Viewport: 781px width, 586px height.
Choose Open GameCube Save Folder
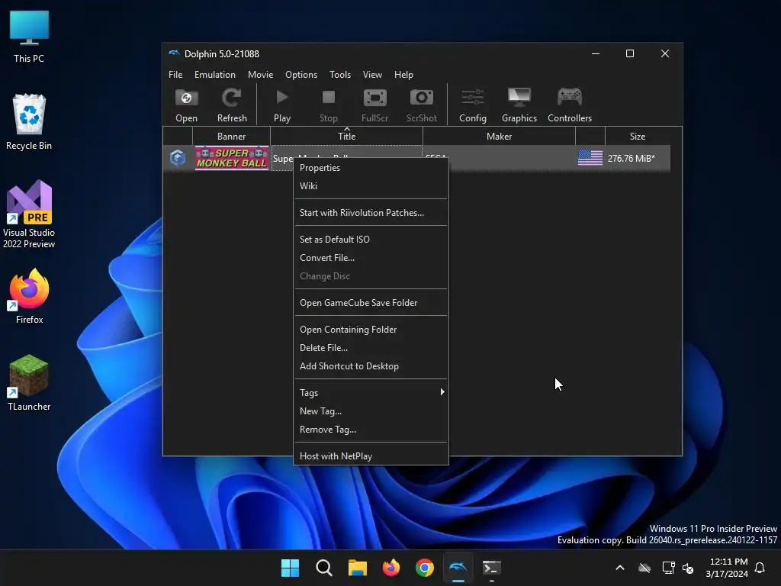click(x=371, y=302)
